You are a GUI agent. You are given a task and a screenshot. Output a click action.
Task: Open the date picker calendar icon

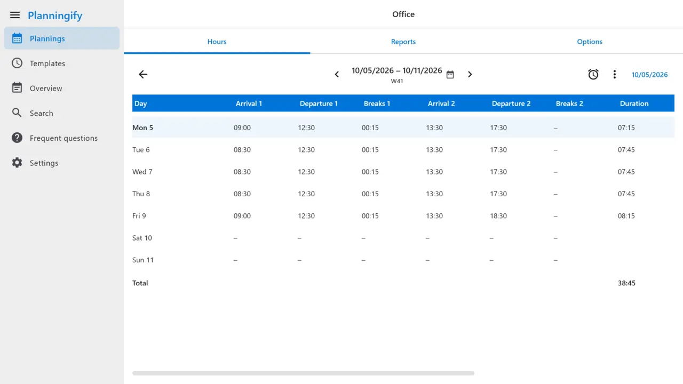pyautogui.click(x=450, y=75)
